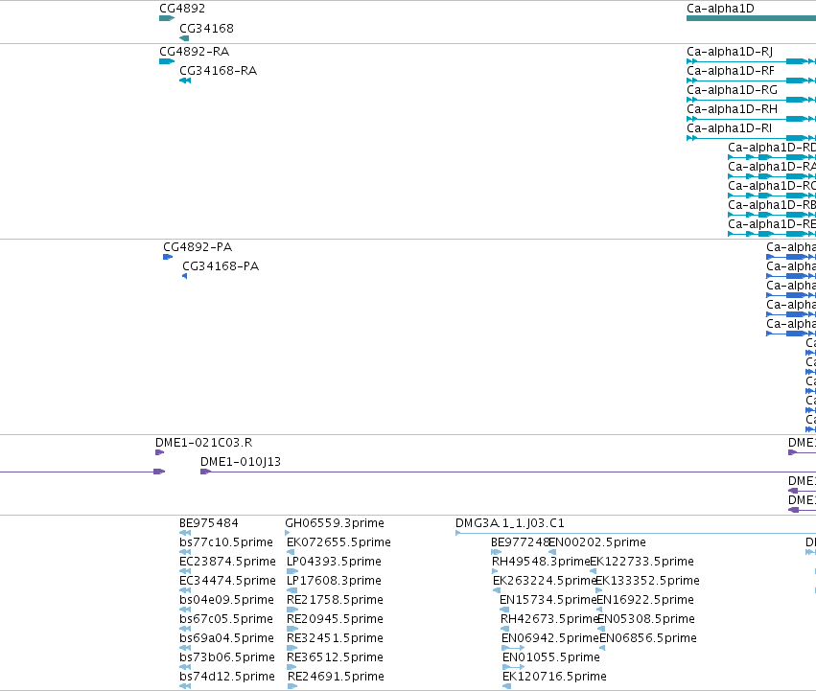Open the CG4892-RA transcript label

(194, 52)
